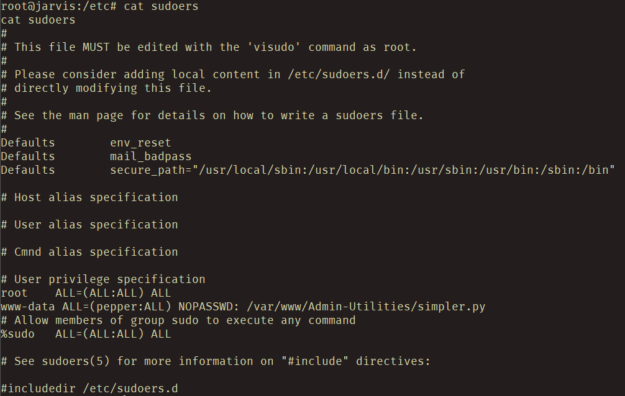
Task: Click the www-data username in the sudoers rule
Action: (28, 307)
